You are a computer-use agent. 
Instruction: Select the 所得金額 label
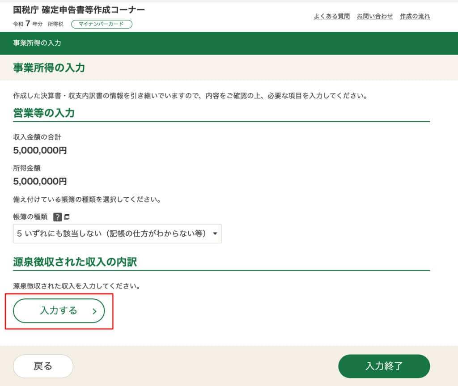pos(28,168)
